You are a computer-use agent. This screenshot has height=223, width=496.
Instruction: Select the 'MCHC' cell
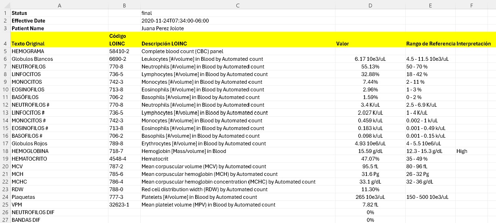[59, 182]
